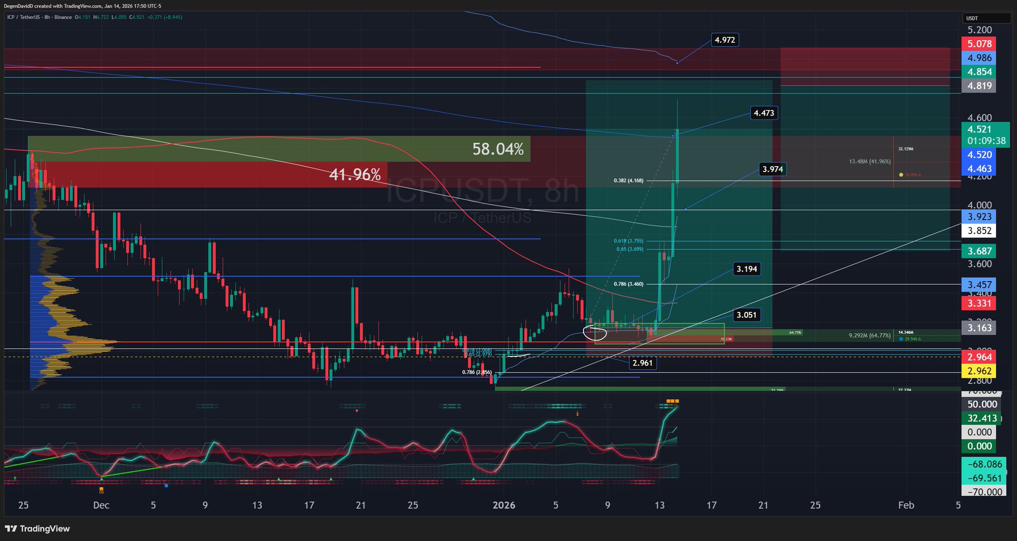Click the current price 4.521 countdown label
The image size is (1017, 541).
pos(986,135)
